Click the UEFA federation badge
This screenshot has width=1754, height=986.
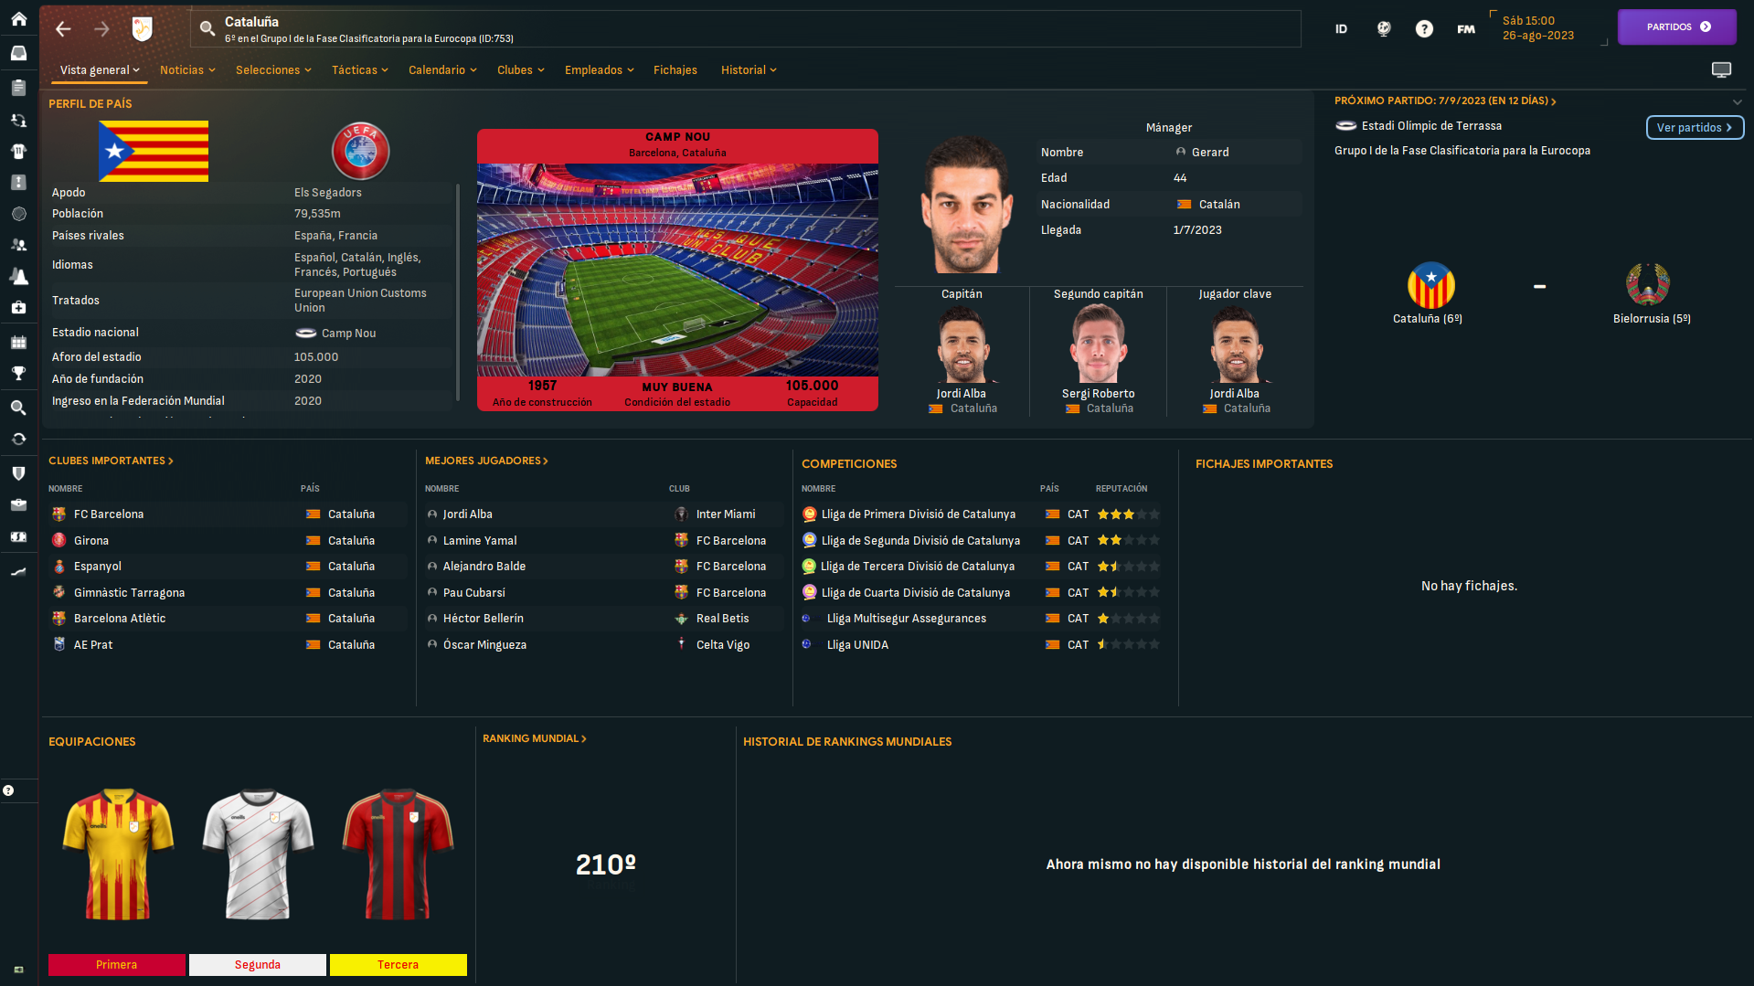coord(360,151)
